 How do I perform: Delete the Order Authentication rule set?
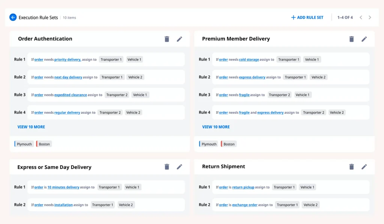[x=167, y=39]
